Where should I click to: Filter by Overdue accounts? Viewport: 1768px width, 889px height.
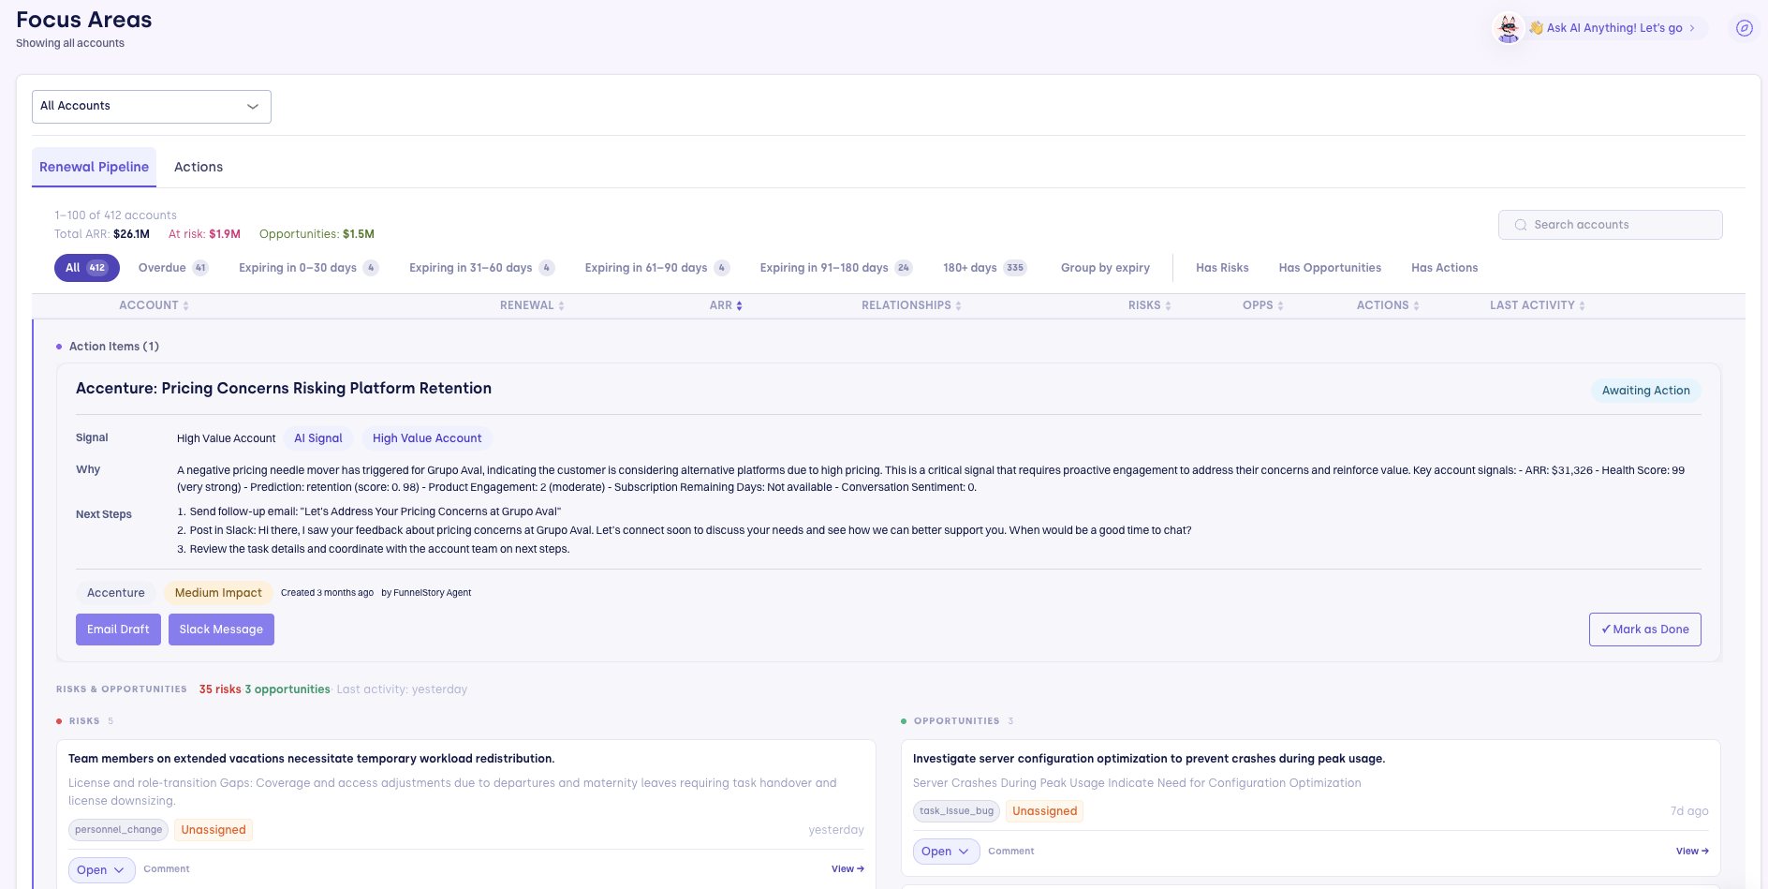point(173,268)
